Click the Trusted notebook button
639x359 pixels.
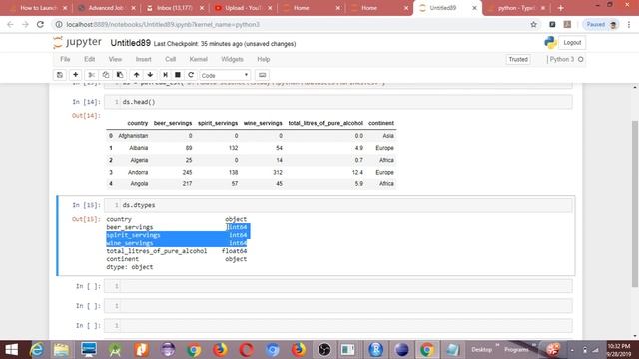(x=518, y=59)
